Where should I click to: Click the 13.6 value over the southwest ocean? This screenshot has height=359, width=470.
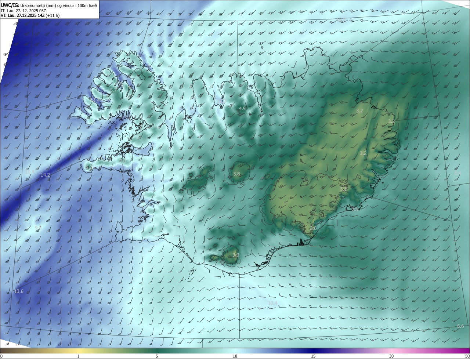pyautogui.click(x=19, y=291)
